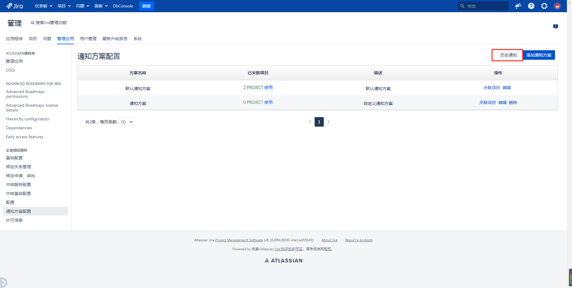572x288 pixels.
Task: Click the blue 新建 button
Action: click(x=146, y=6)
